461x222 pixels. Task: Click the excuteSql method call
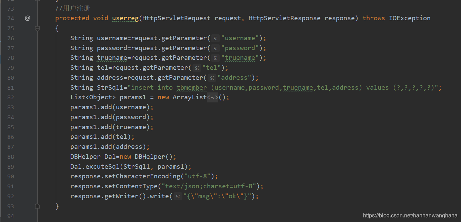point(102,167)
